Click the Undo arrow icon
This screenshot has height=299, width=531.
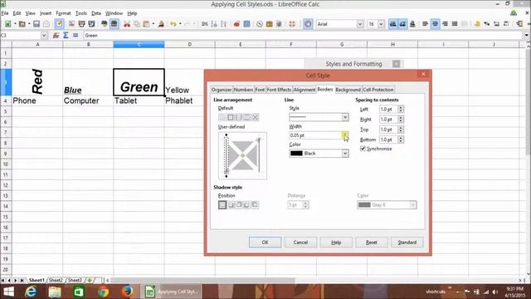[173, 24]
